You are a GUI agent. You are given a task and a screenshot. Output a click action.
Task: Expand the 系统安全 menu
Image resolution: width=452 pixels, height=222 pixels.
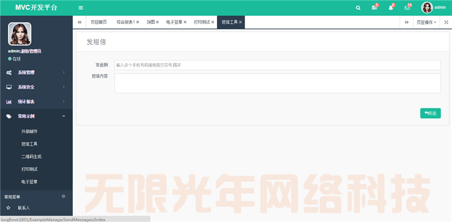pyautogui.click(x=36, y=87)
